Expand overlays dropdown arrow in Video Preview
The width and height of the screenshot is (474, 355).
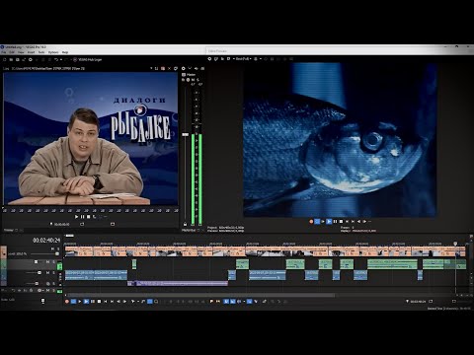point(261,59)
